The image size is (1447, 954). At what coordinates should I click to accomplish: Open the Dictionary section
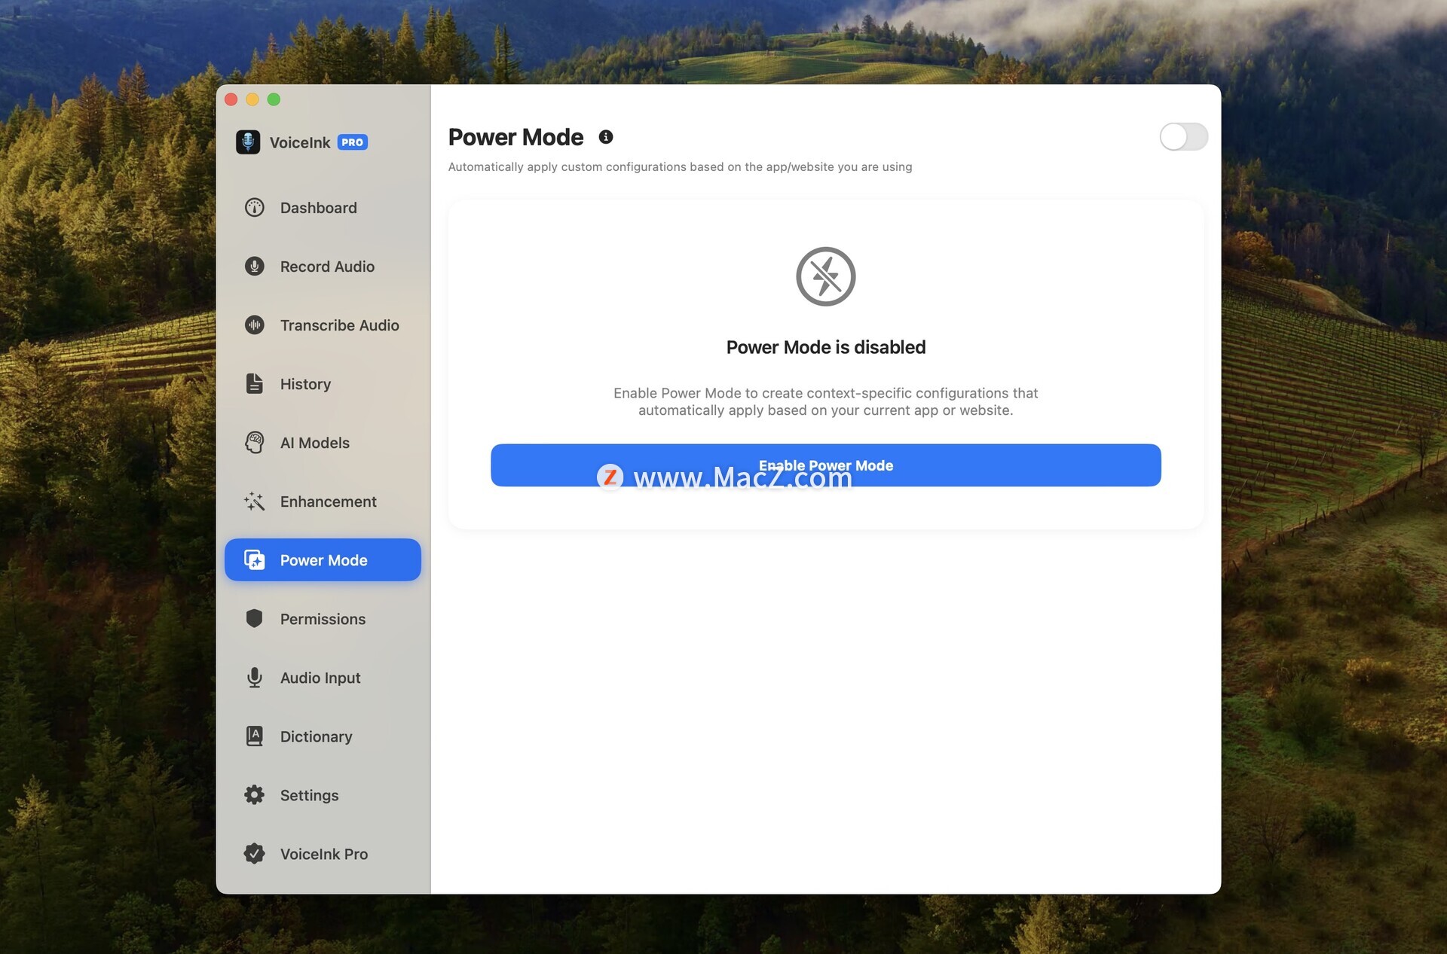click(x=323, y=736)
